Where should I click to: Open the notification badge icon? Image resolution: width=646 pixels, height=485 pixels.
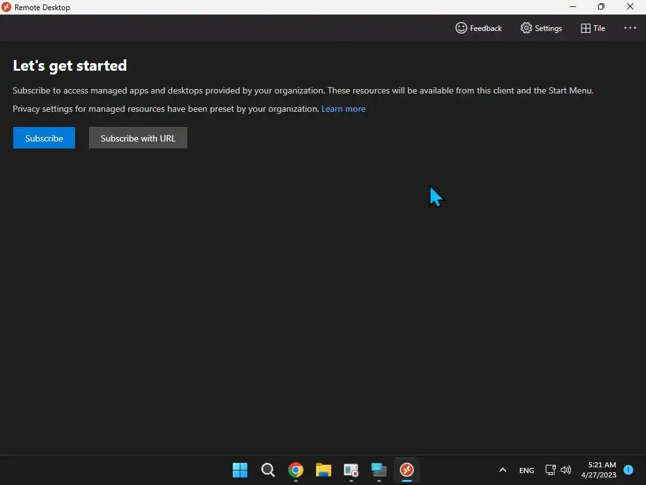628,470
